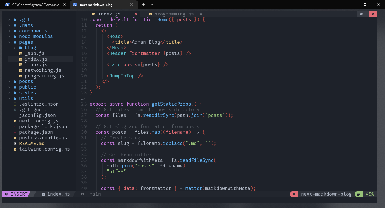385x208 pixels.
Task: Click the git branch icon in statusline
Action: coord(83,194)
